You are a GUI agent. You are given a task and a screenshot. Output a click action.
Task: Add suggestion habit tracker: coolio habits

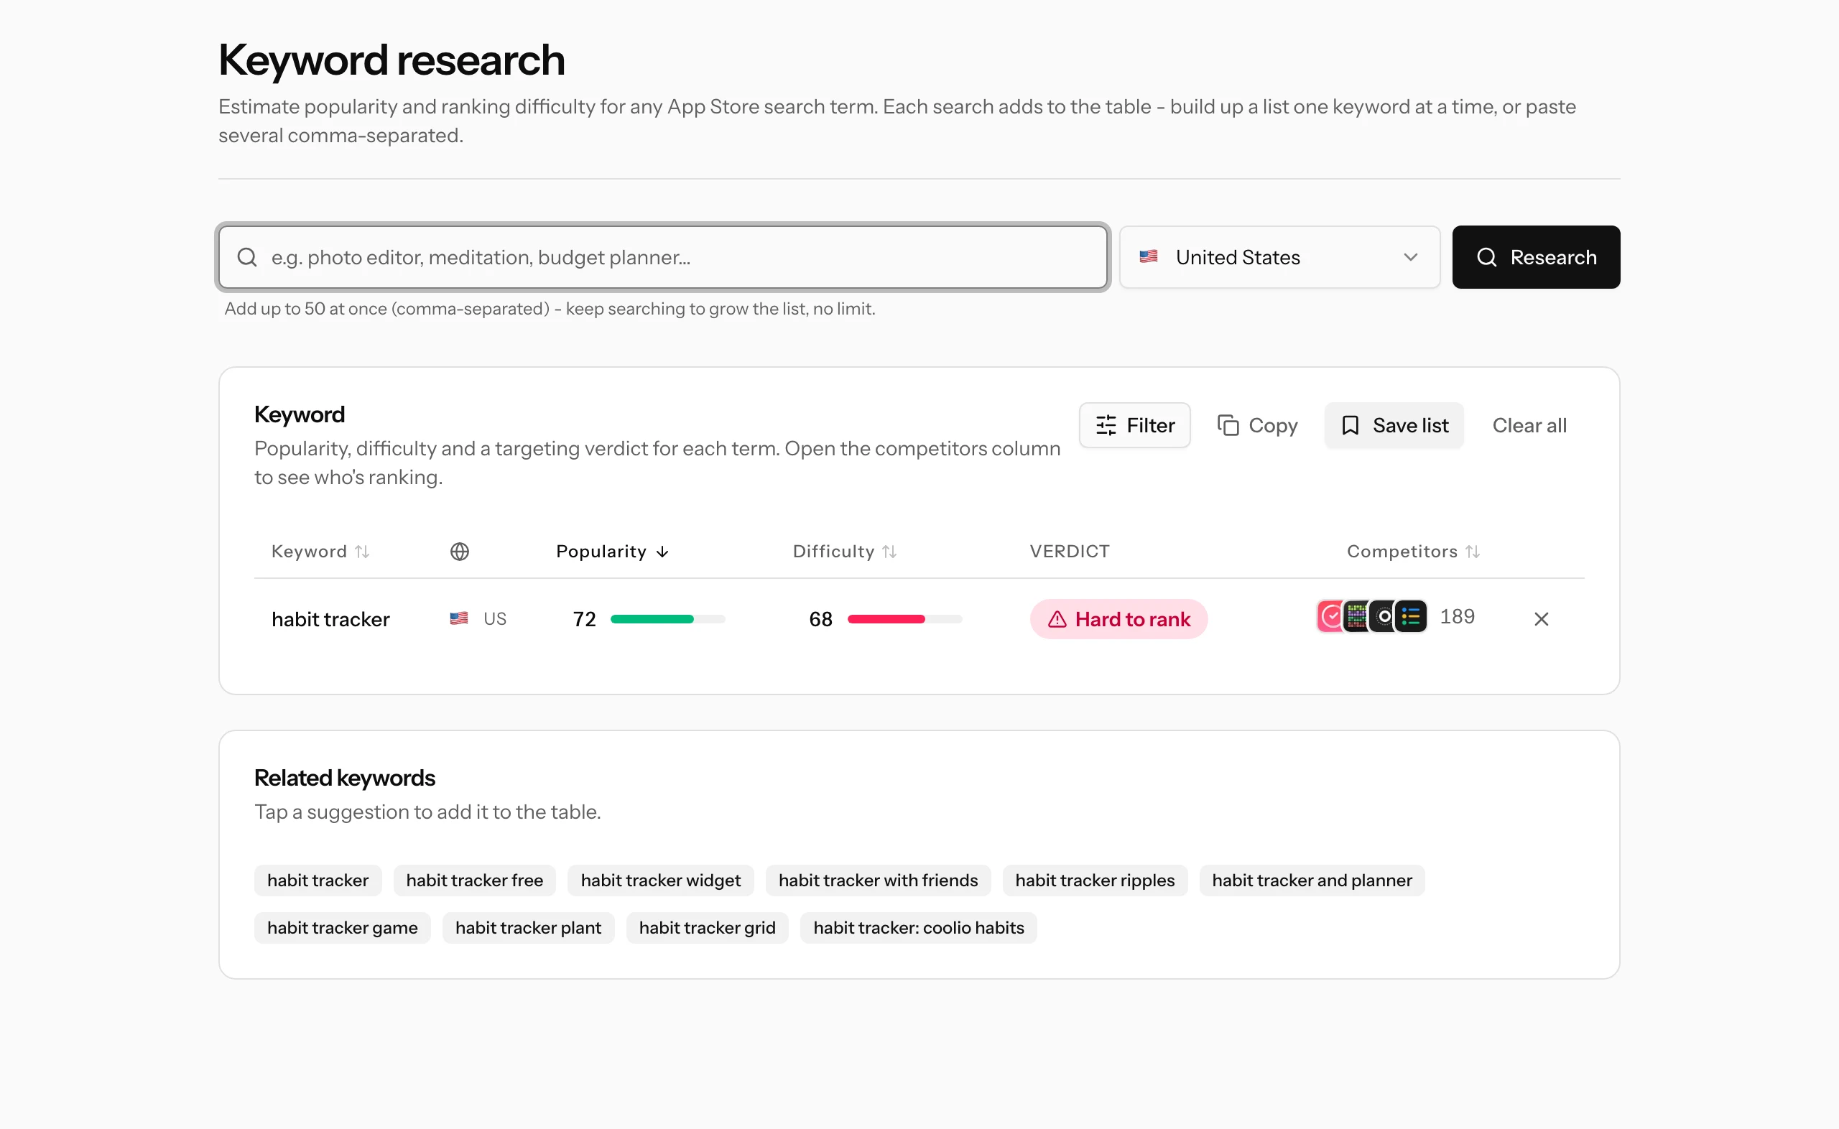click(x=917, y=927)
